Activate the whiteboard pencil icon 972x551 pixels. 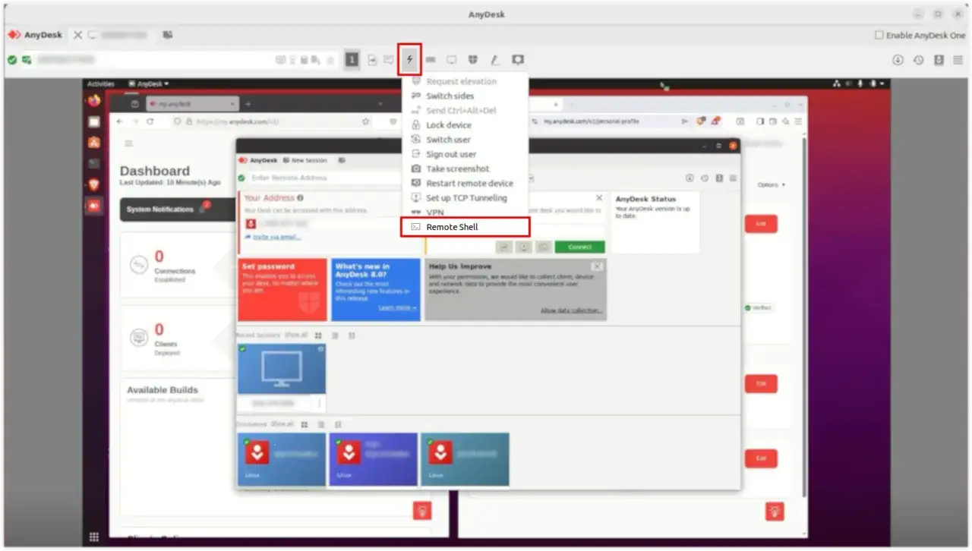coord(494,60)
